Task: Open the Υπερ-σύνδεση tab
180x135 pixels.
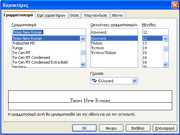Action: [96, 15]
